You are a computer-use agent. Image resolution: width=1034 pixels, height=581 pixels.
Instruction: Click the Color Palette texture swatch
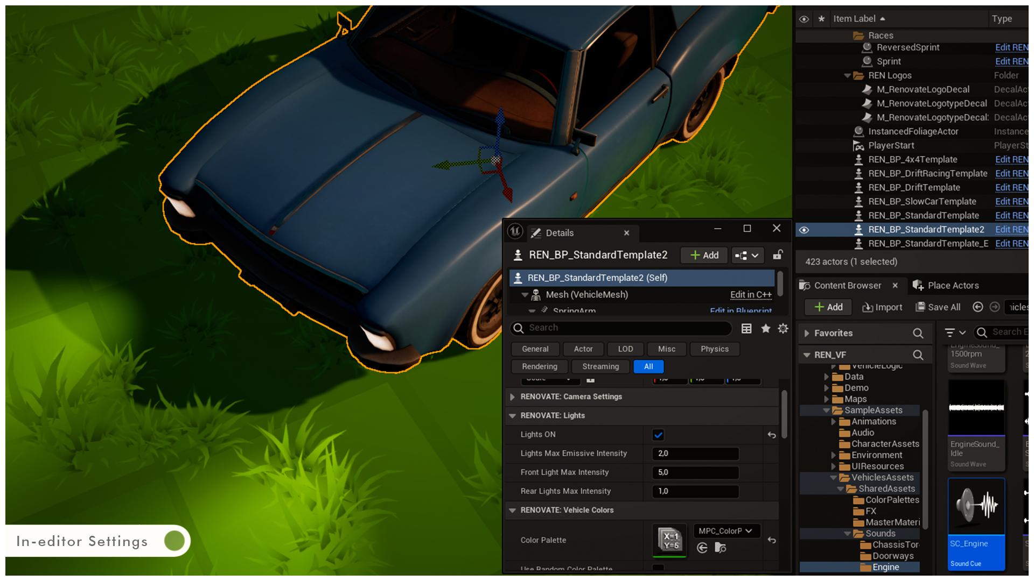point(669,540)
